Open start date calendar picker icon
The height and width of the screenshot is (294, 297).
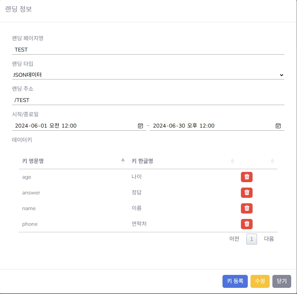tap(140, 126)
